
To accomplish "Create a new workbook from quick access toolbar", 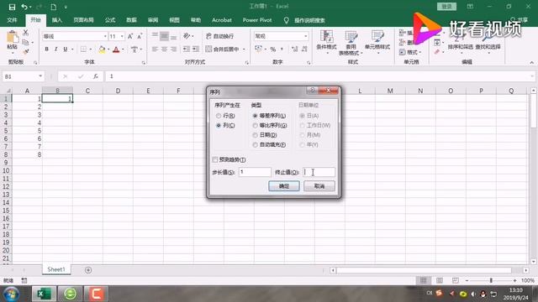I will coord(54,7).
